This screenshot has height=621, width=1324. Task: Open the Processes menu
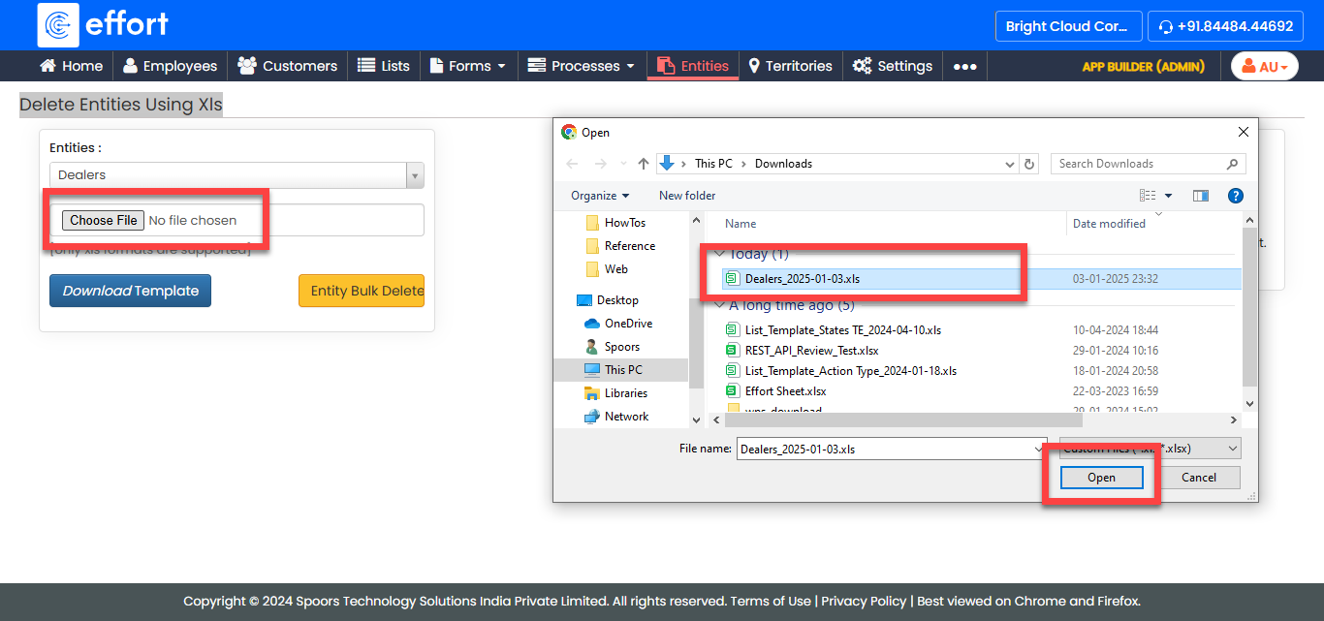581,66
